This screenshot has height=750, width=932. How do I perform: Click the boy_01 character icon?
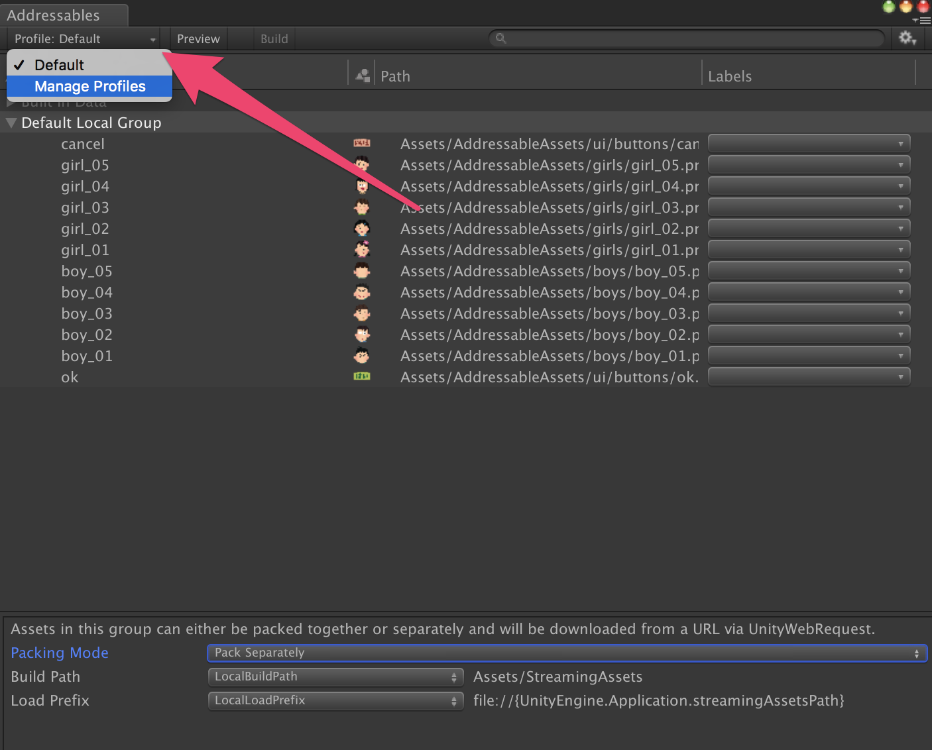pos(362,355)
